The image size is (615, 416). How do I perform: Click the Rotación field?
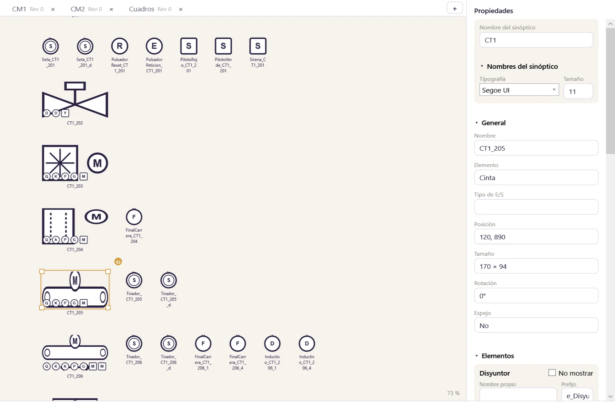pyautogui.click(x=536, y=295)
